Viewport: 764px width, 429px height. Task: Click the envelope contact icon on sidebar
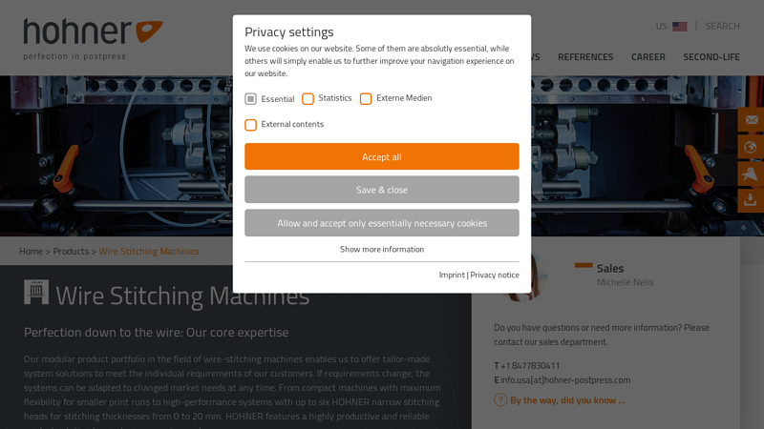[x=751, y=120]
